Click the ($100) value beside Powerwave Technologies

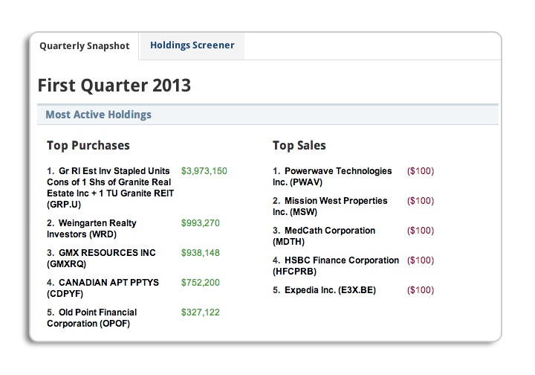[421, 171]
